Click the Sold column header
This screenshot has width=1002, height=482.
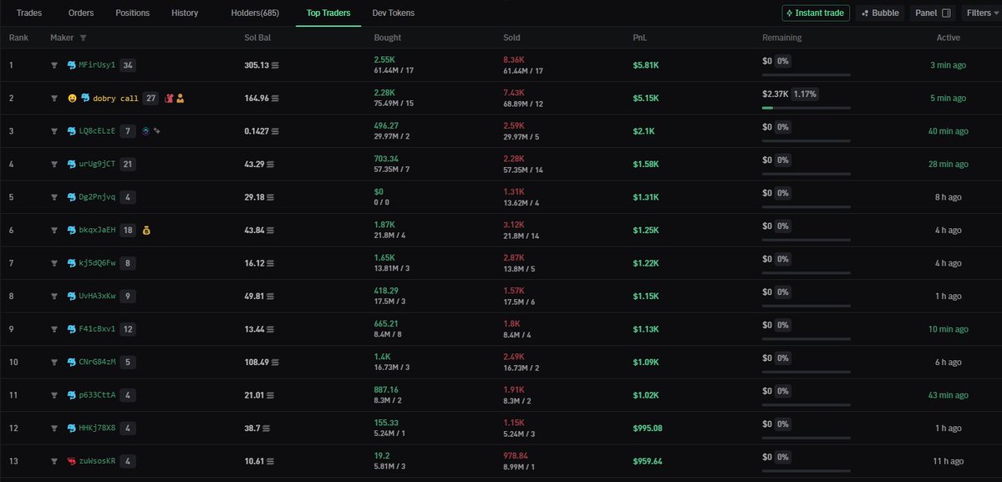pyautogui.click(x=511, y=38)
